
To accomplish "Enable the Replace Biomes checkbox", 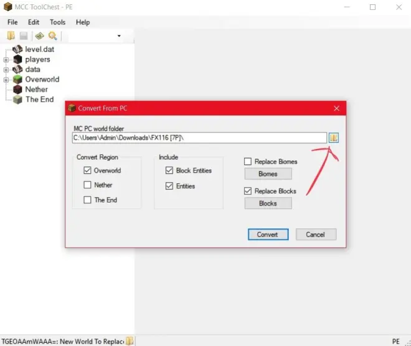I will (x=248, y=161).
